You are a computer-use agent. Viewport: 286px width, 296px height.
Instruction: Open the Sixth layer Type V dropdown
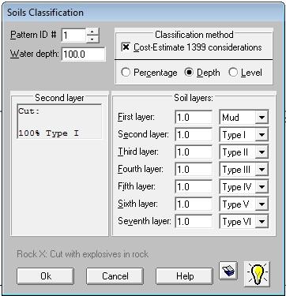pyautogui.click(x=262, y=204)
